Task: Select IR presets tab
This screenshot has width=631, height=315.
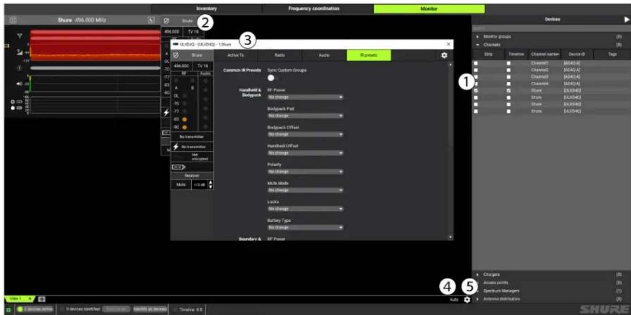Action: tap(369, 55)
